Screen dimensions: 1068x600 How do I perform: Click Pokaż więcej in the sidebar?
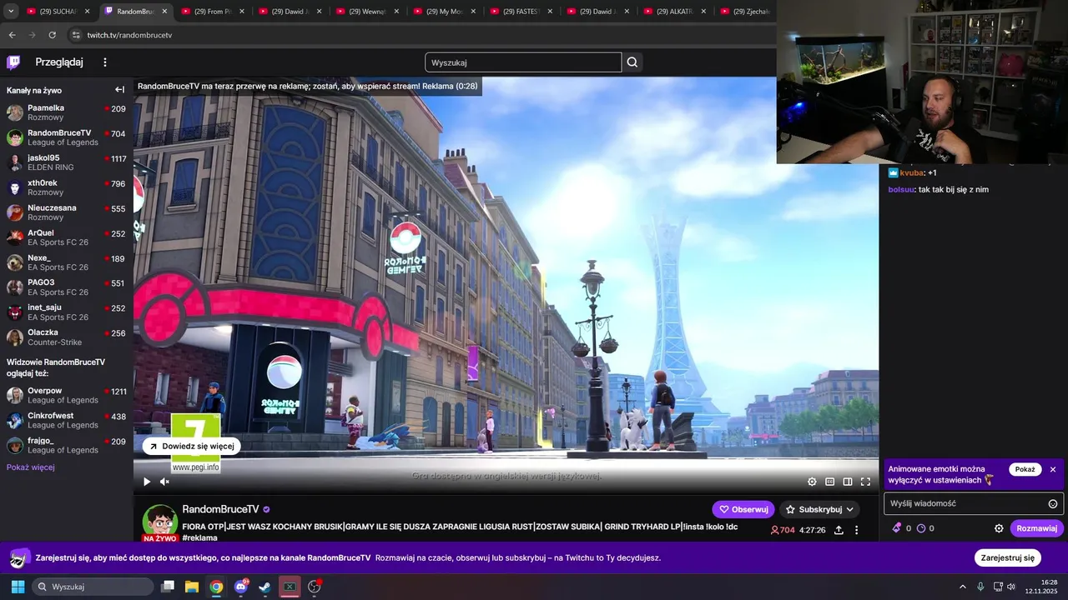[31, 467]
